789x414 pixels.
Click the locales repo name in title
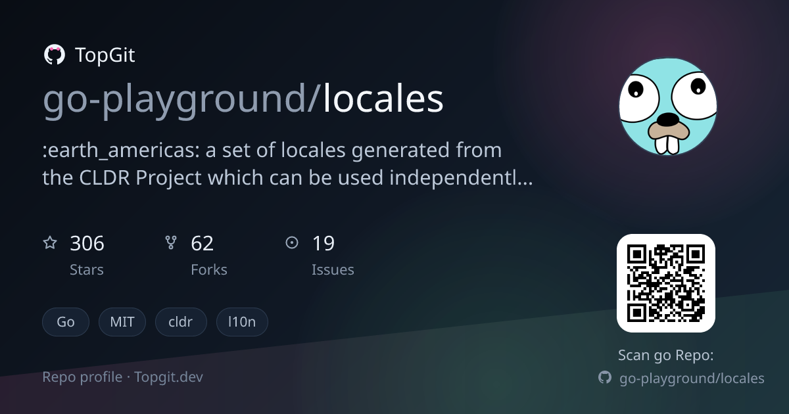point(383,99)
